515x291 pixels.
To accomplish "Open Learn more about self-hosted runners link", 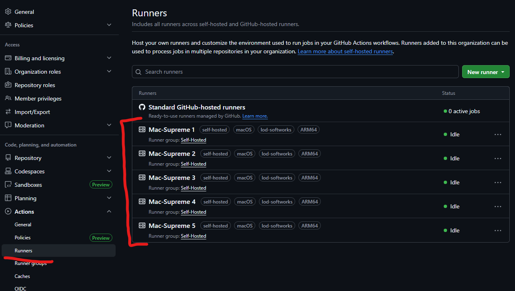I will coord(345,52).
